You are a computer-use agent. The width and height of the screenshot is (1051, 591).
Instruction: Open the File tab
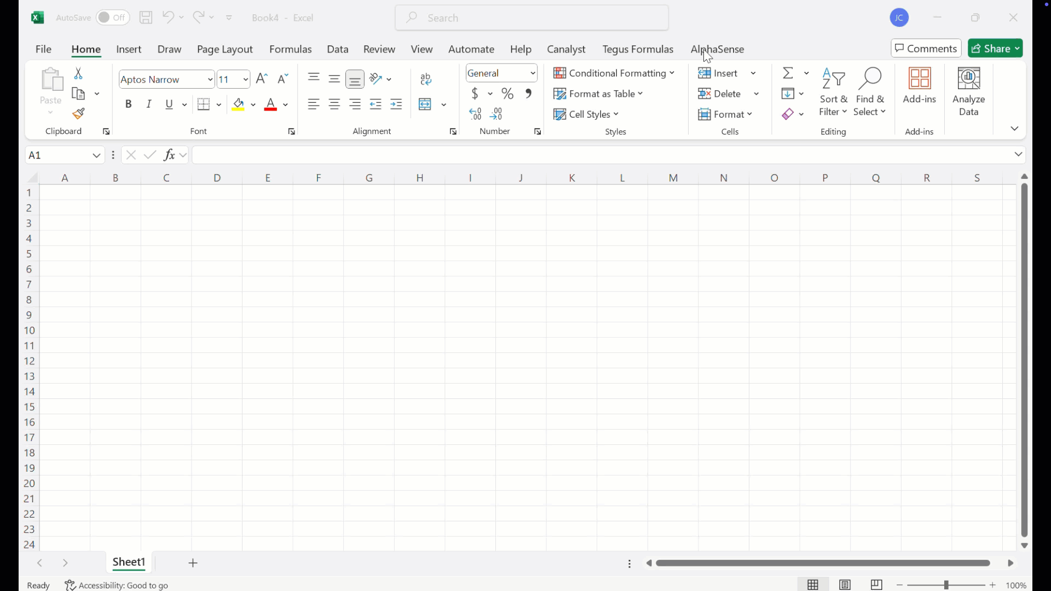44,49
